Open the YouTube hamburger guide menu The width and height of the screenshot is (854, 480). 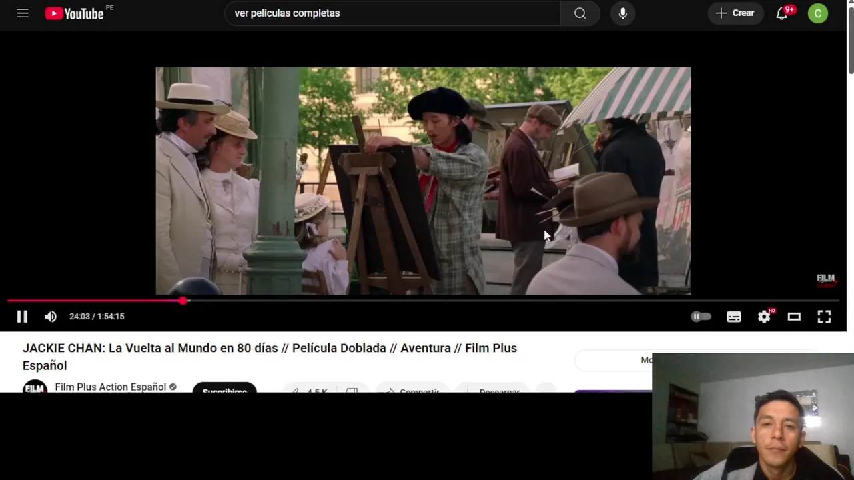(23, 13)
